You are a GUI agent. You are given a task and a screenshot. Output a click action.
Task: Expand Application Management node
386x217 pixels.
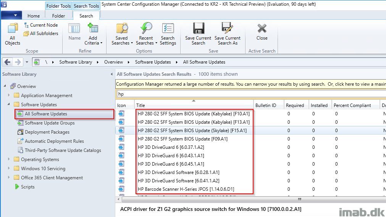click(x=9, y=95)
